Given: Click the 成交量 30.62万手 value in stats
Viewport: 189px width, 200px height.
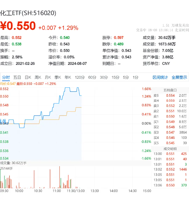Looking at the screenshot, I should [167, 38].
